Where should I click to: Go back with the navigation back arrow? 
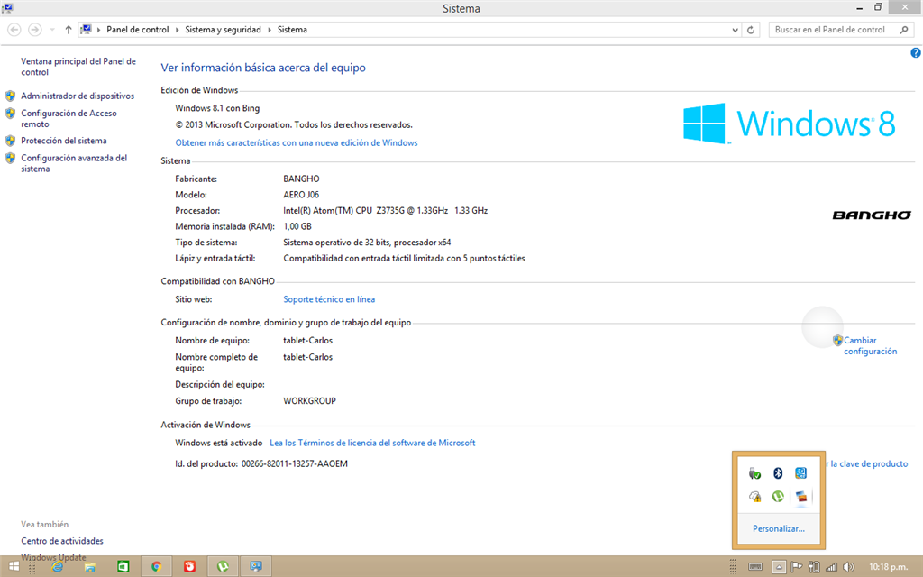(14, 30)
